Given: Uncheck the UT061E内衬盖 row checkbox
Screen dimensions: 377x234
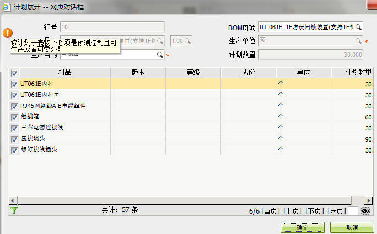Looking at the screenshot, I should click(x=14, y=95).
